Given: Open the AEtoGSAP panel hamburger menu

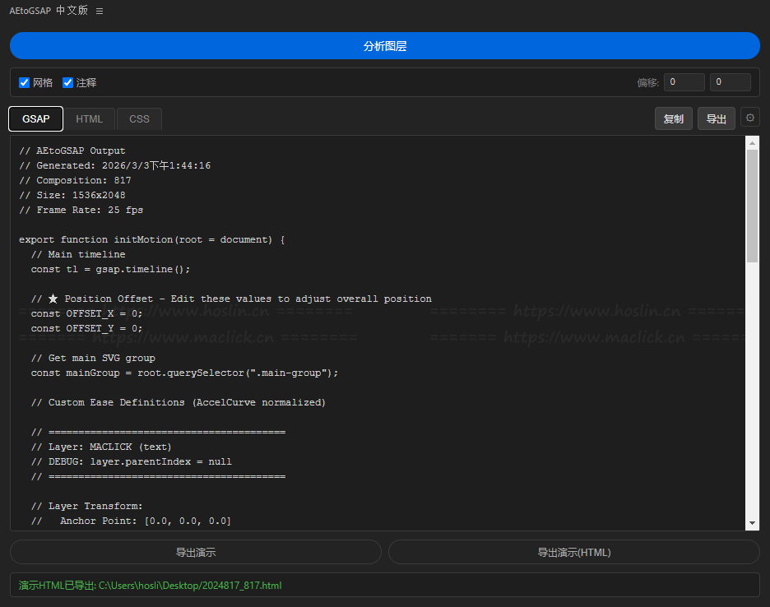Looking at the screenshot, I should (100, 12).
